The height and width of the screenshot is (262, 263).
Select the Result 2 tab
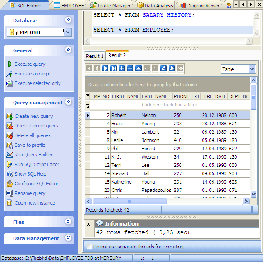coord(117,55)
